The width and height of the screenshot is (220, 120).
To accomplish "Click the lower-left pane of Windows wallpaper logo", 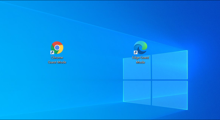I will tap(137, 91).
